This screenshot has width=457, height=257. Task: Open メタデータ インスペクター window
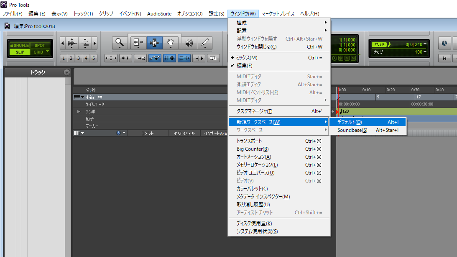point(279,197)
